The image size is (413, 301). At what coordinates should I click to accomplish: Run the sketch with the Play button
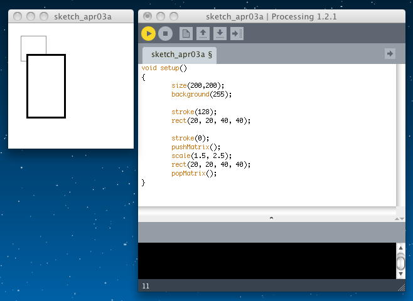(x=148, y=34)
